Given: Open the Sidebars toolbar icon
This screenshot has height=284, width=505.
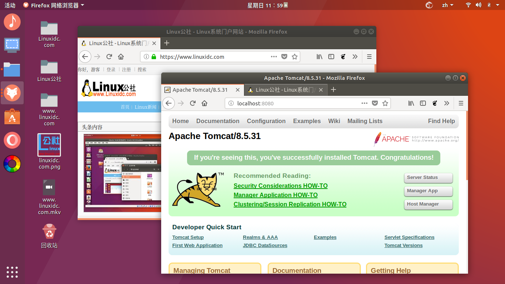Looking at the screenshot, I should point(423,103).
